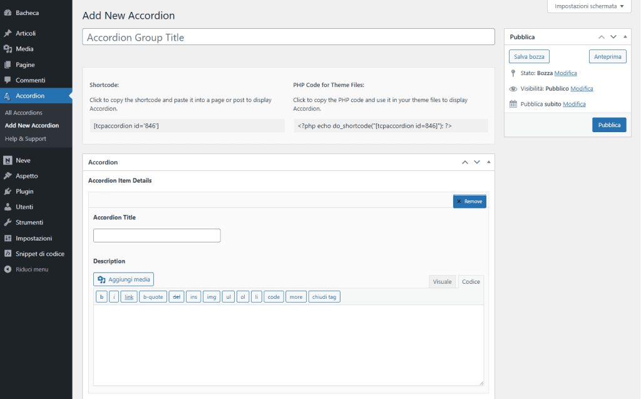Image resolution: width=641 pixels, height=399 pixels.
Task: Switch to Visuale editor tab
Action: [x=442, y=281]
